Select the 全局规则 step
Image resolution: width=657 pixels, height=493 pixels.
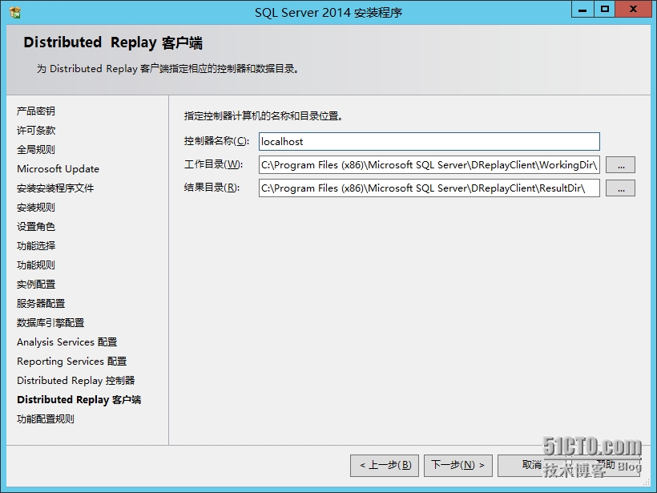point(36,150)
